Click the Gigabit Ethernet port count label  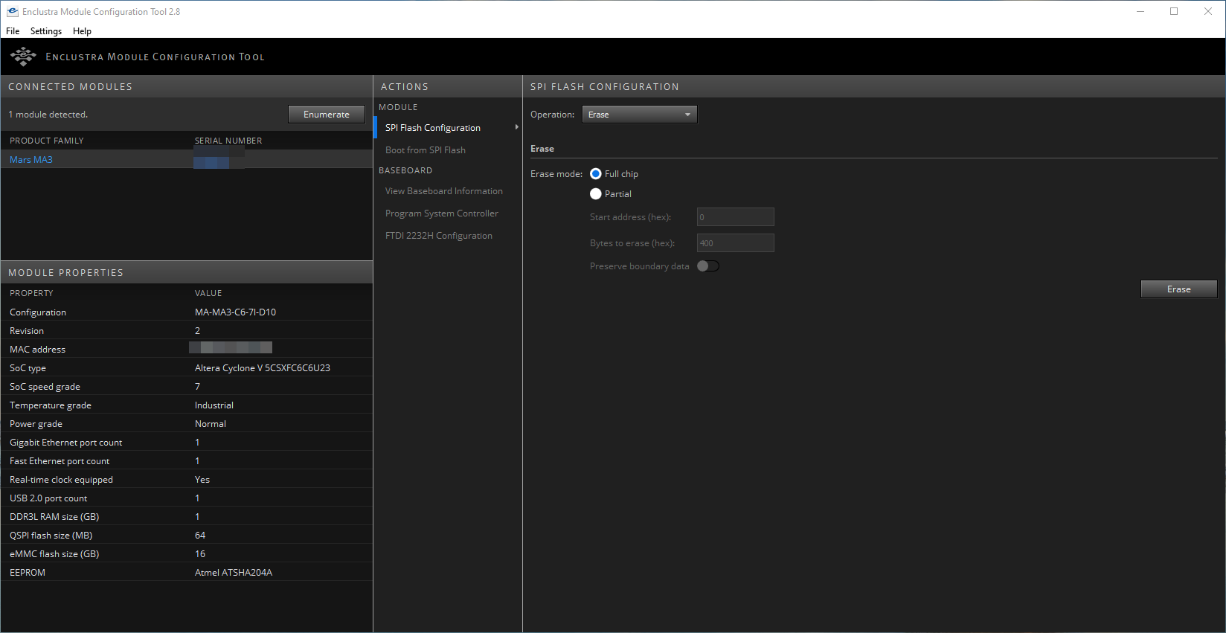pyautogui.click(x=65, y=443)
